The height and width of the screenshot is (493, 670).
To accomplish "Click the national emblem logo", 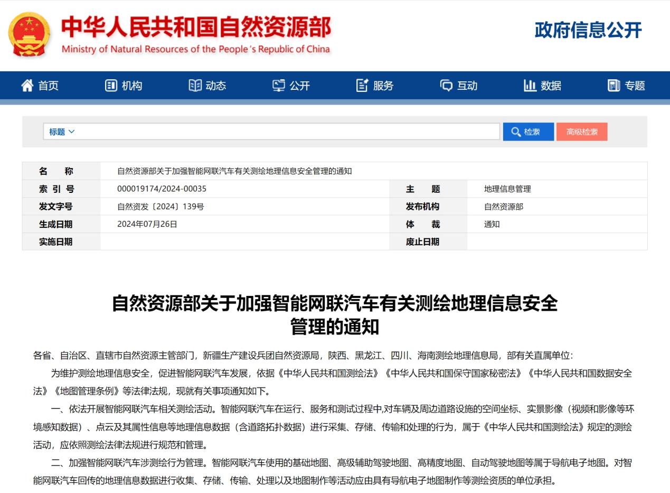I will click(x=30, y=35).
